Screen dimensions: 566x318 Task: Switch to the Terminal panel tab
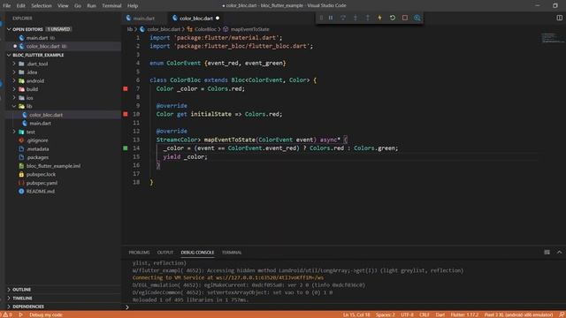click(x=232, y=253)
